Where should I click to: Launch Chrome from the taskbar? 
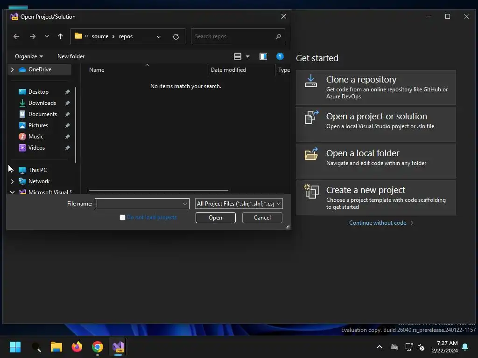click(x=98, y=347)
